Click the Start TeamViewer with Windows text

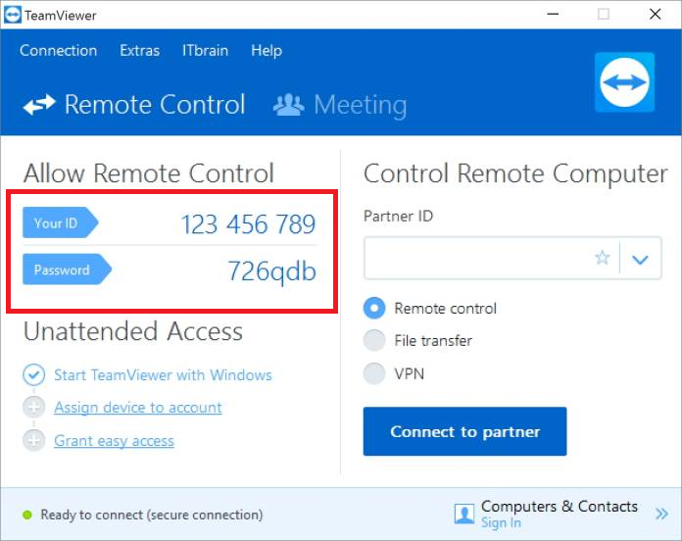pyautogui.click(x=163, y=374)
